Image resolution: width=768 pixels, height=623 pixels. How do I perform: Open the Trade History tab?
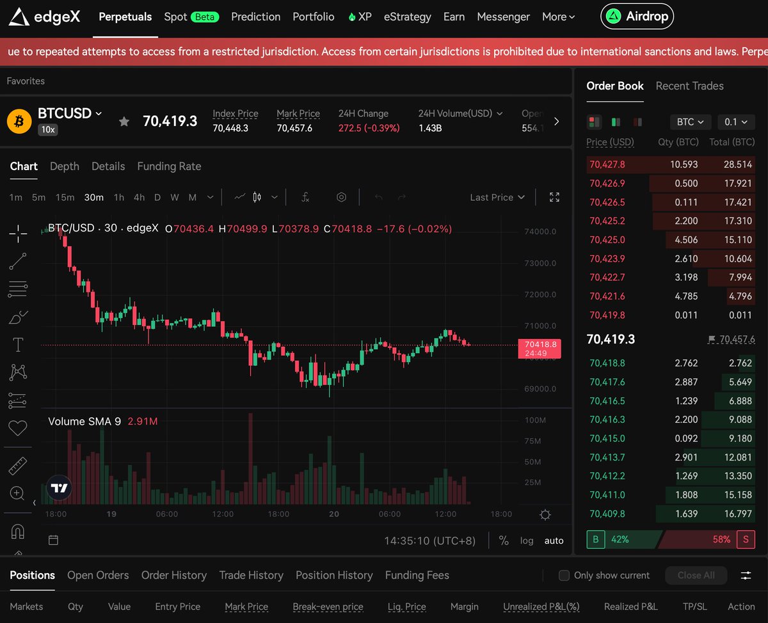[251, 575]
